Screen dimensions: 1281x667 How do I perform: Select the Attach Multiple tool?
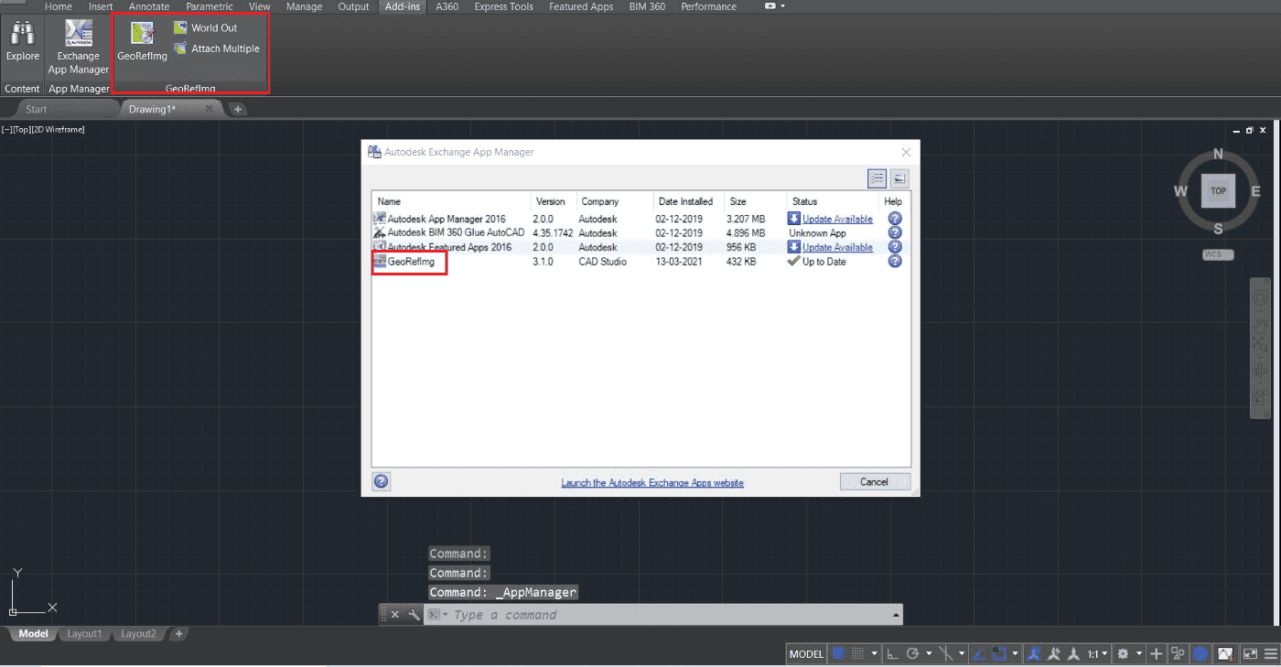pyautogui.click(x=217, y=48)
